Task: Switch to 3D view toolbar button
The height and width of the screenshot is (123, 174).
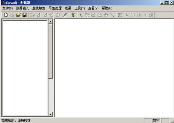Action: (x=133, y=15)
